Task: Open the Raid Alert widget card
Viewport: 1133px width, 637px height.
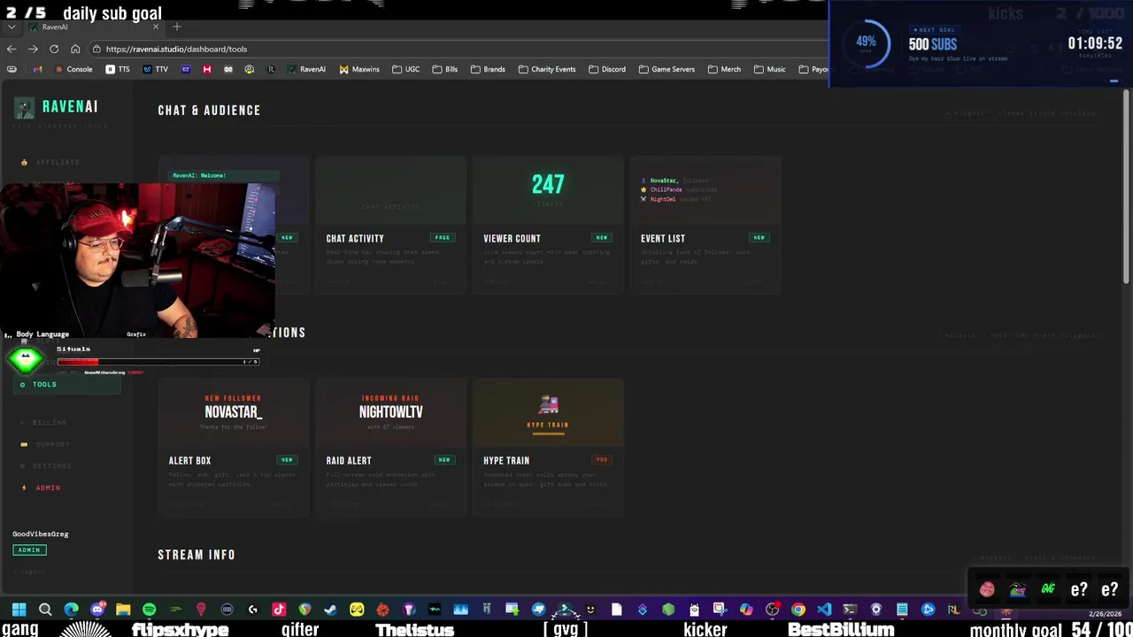Action: tap(390, 447)
